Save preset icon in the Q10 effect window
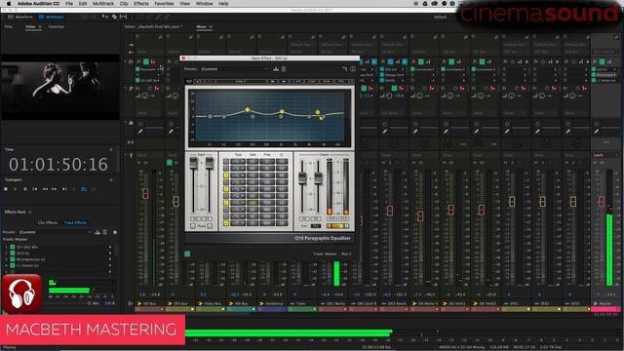Image resolution: width=624 pixels, height=351 pixels. (x=276, y=69)
